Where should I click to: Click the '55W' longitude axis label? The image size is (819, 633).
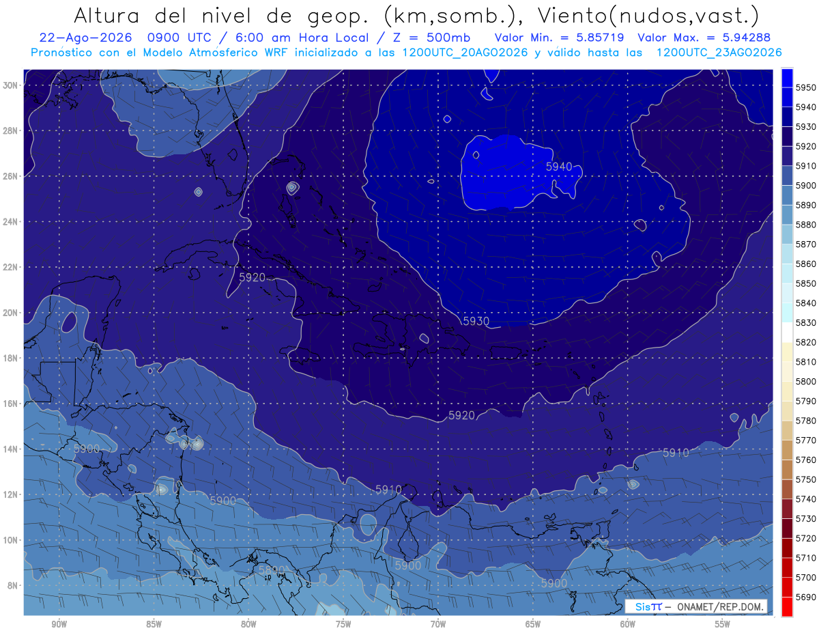point(723,624)
